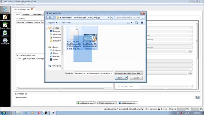Click Add source files button

point(85,103)
